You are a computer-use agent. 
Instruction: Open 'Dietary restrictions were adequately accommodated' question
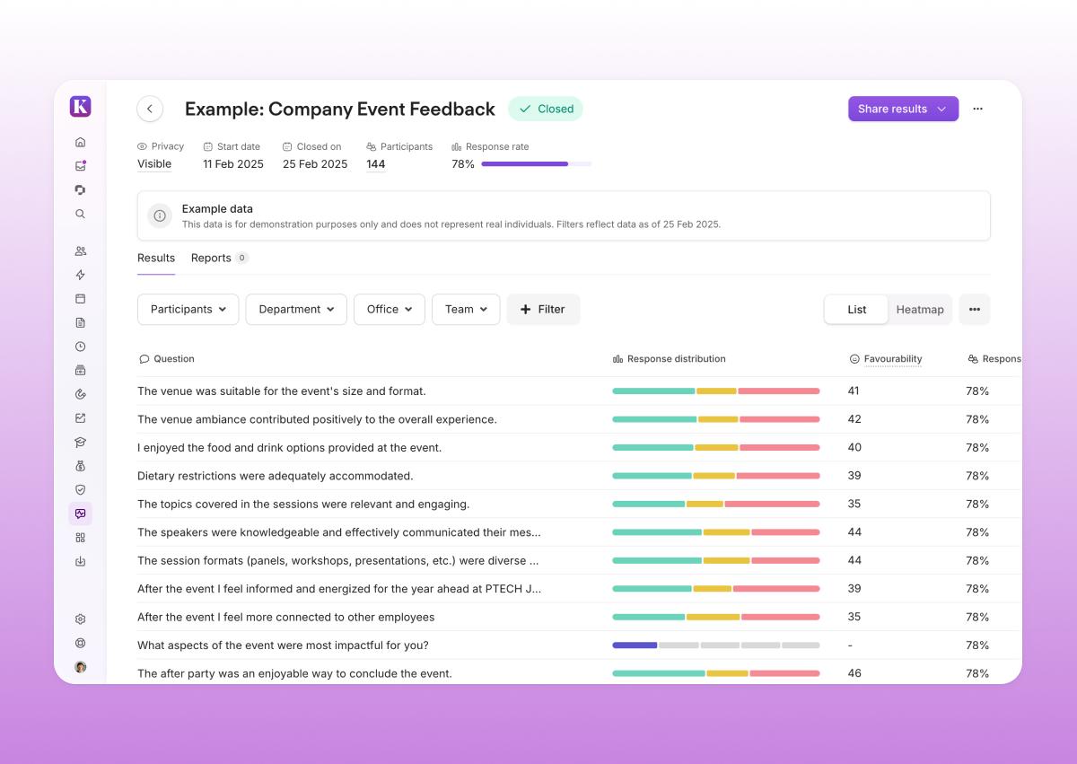(x=275, y=476)
